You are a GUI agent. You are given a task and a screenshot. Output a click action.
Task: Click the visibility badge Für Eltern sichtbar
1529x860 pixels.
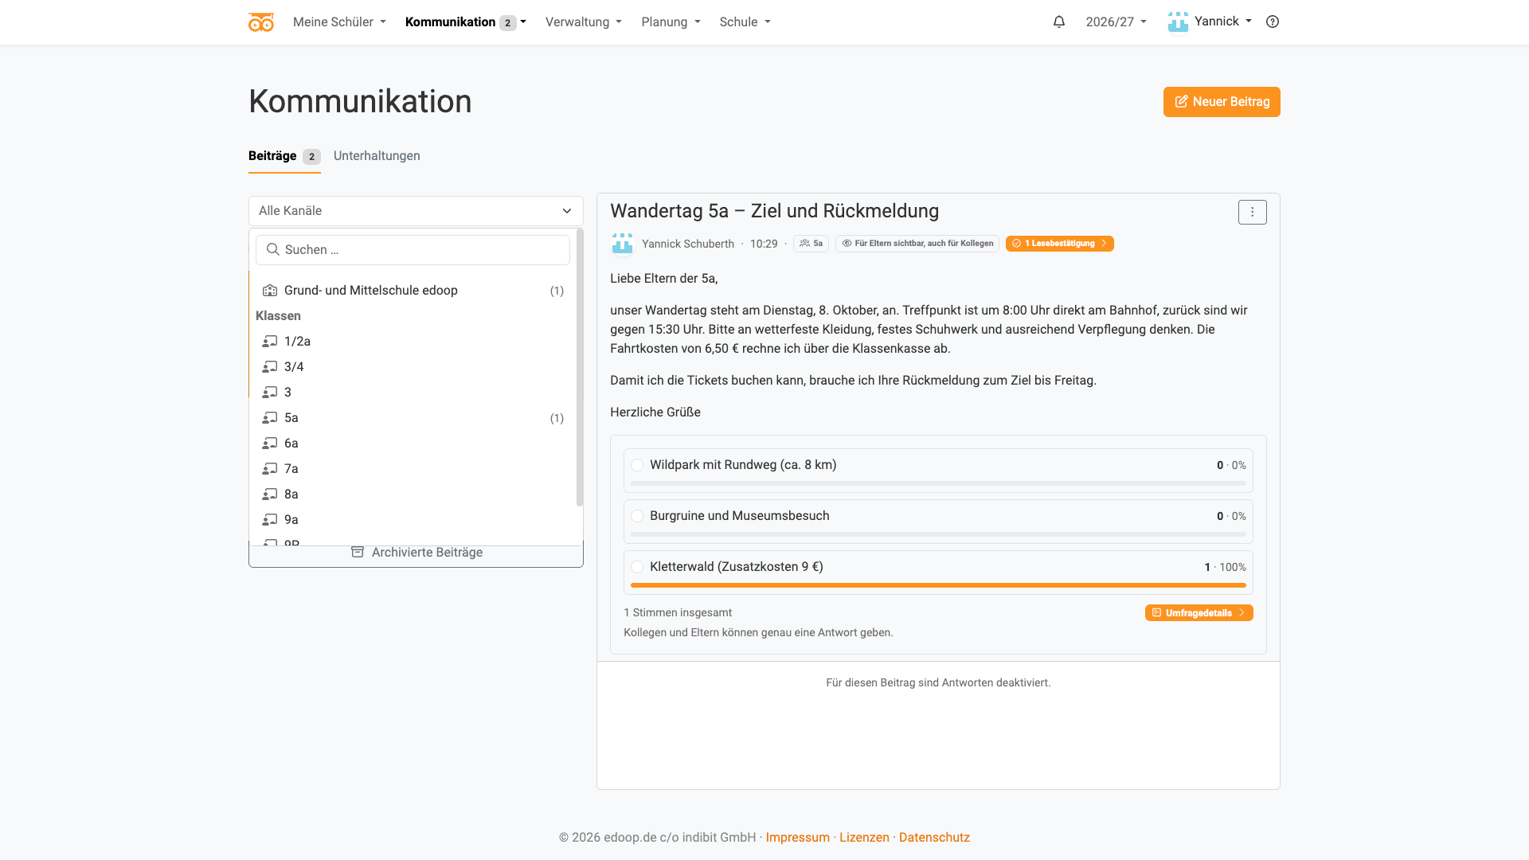(x=917, y=244)
